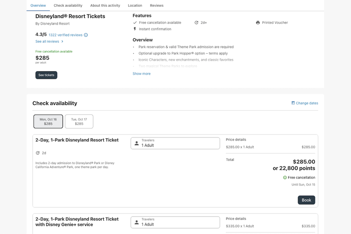This screenshot has height=234, width=351.
Task: Switch to Check availability tab
Action: (x=68, y=6)
